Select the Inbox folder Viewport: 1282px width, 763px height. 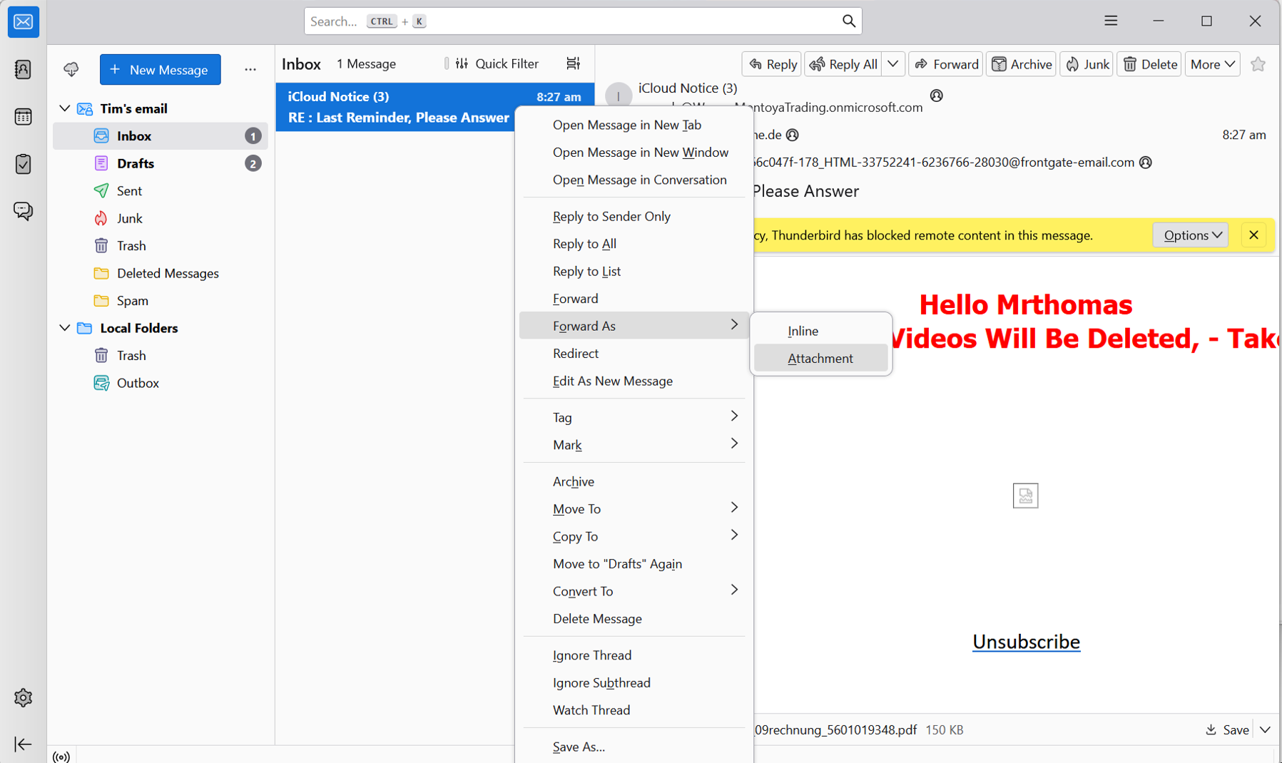click(161, 136)
